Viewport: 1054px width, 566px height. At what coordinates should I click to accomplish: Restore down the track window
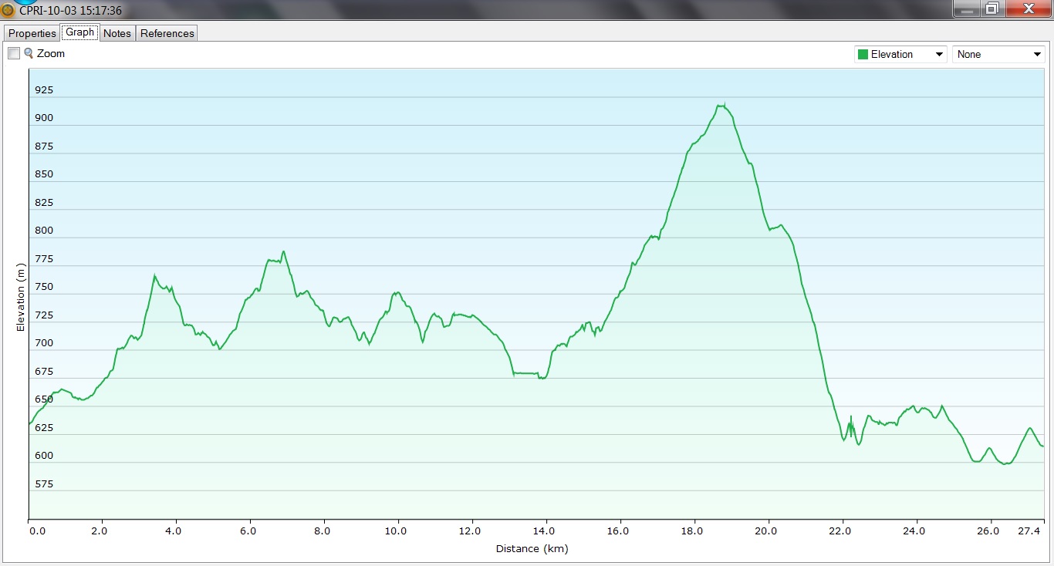[992, 8]
